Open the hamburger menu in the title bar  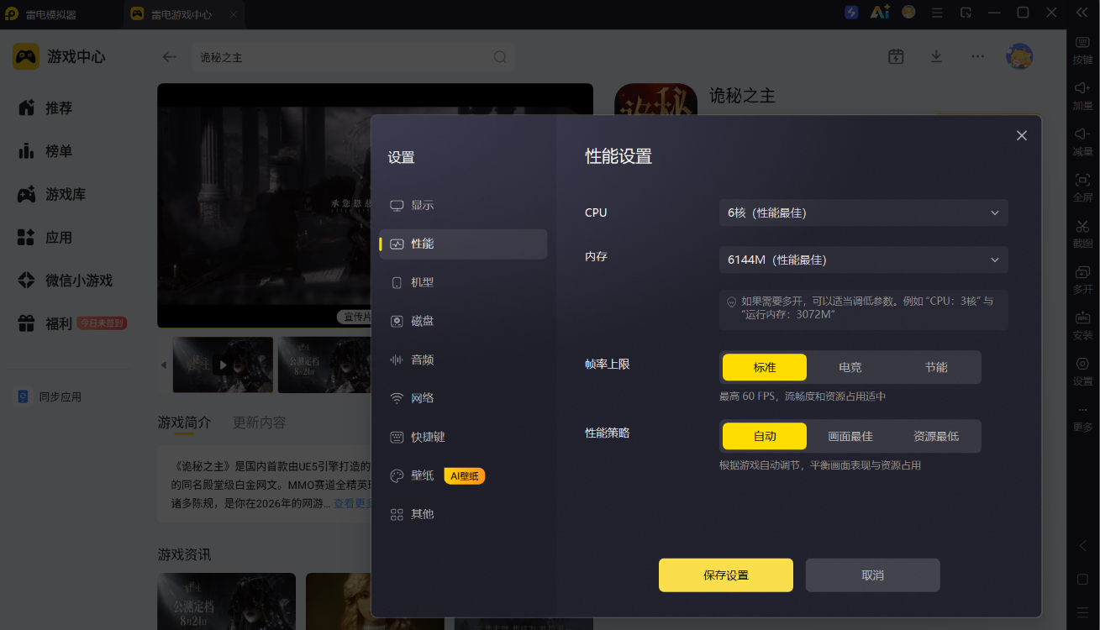(x=938, y=13)
